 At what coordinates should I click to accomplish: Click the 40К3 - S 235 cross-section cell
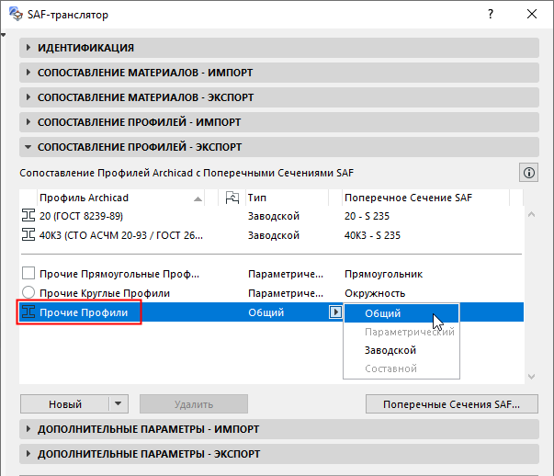pyautogui.click(x=372, y=235)
